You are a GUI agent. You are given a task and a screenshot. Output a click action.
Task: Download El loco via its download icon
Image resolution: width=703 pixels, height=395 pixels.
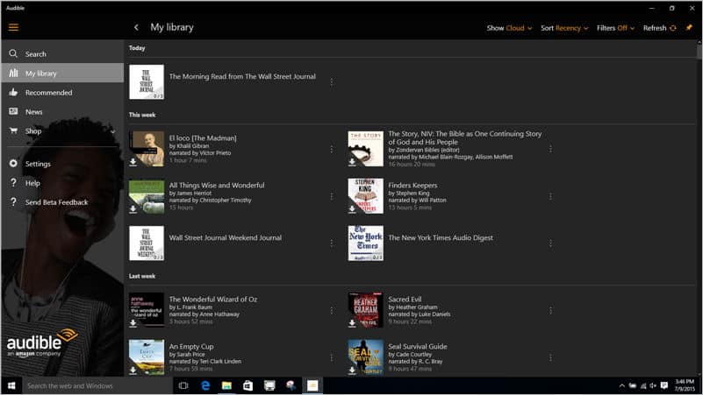[x=133, y=162]
